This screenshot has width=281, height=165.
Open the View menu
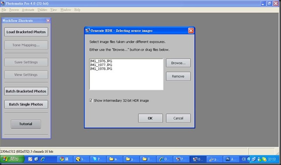click(x=53, y=10)
